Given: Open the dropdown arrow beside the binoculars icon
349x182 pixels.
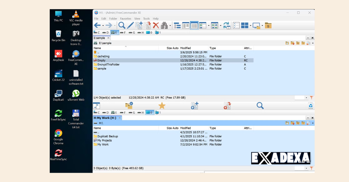Looking at the screenshot, I should pos(170,26).
